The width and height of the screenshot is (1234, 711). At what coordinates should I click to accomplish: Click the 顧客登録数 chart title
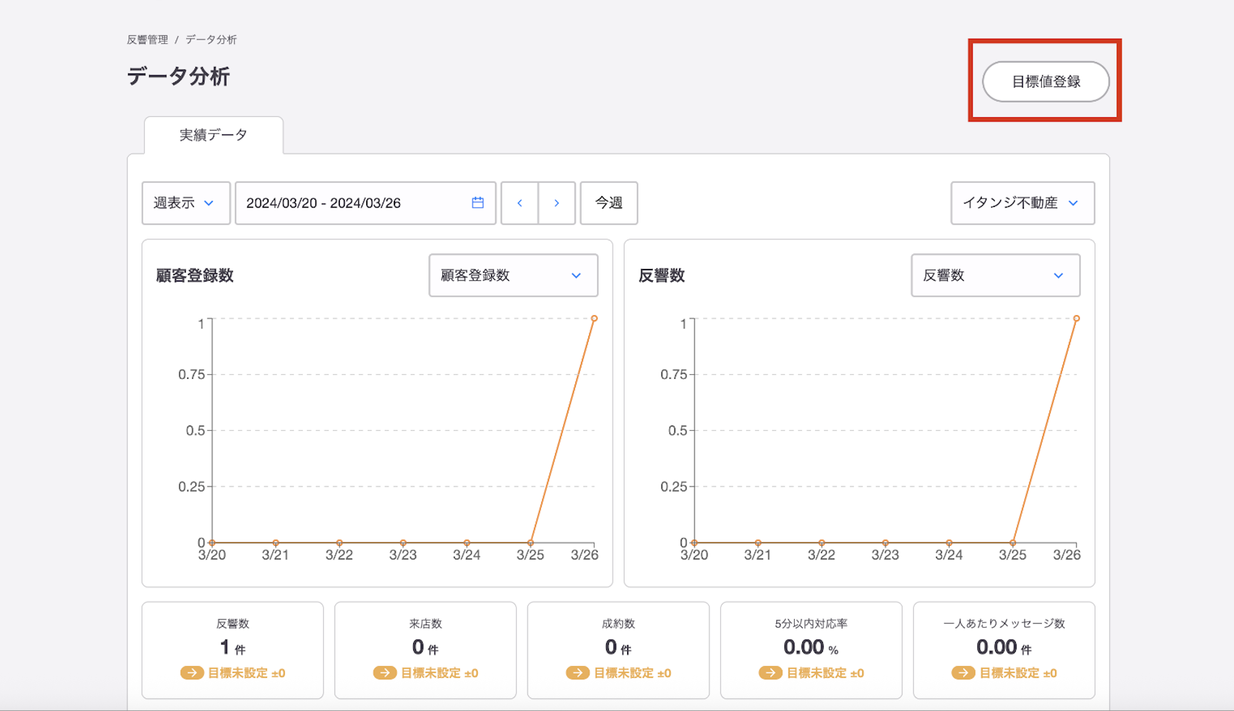point(195,276)
